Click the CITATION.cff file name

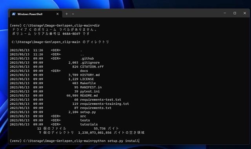[x=92, y=67]
